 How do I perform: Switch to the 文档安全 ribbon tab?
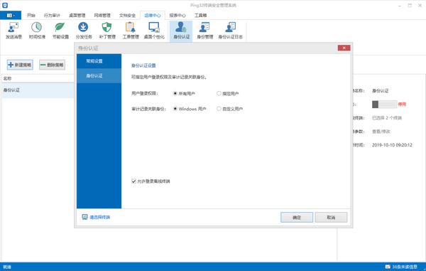pyautogui.click(x=127, y=16)
